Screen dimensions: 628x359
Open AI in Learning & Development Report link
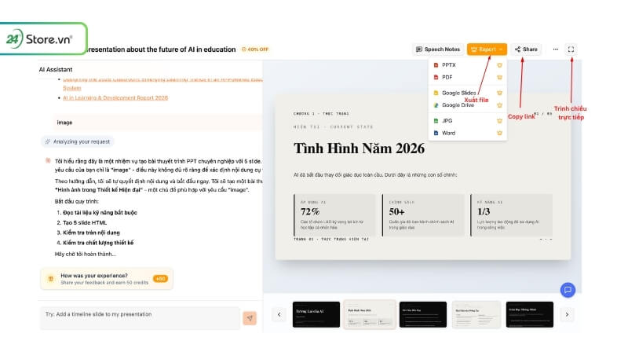pos(115,97)
